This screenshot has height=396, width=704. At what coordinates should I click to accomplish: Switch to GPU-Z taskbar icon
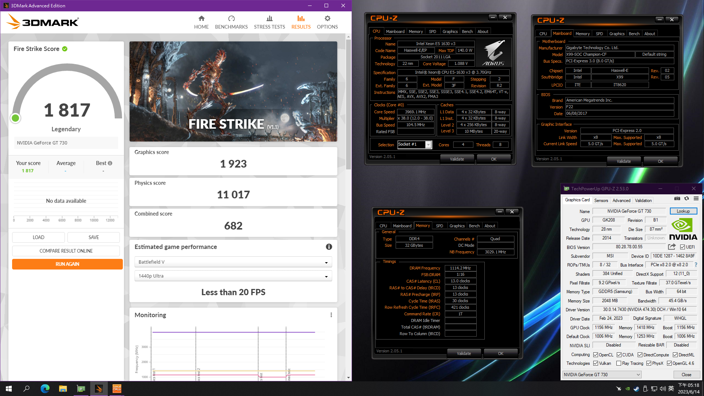click(81, 389)
